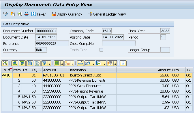The height and width of the screenshot is (113, 195).
Task: Click the Find Next binoculars-plus icon
Action: point(37,63)
